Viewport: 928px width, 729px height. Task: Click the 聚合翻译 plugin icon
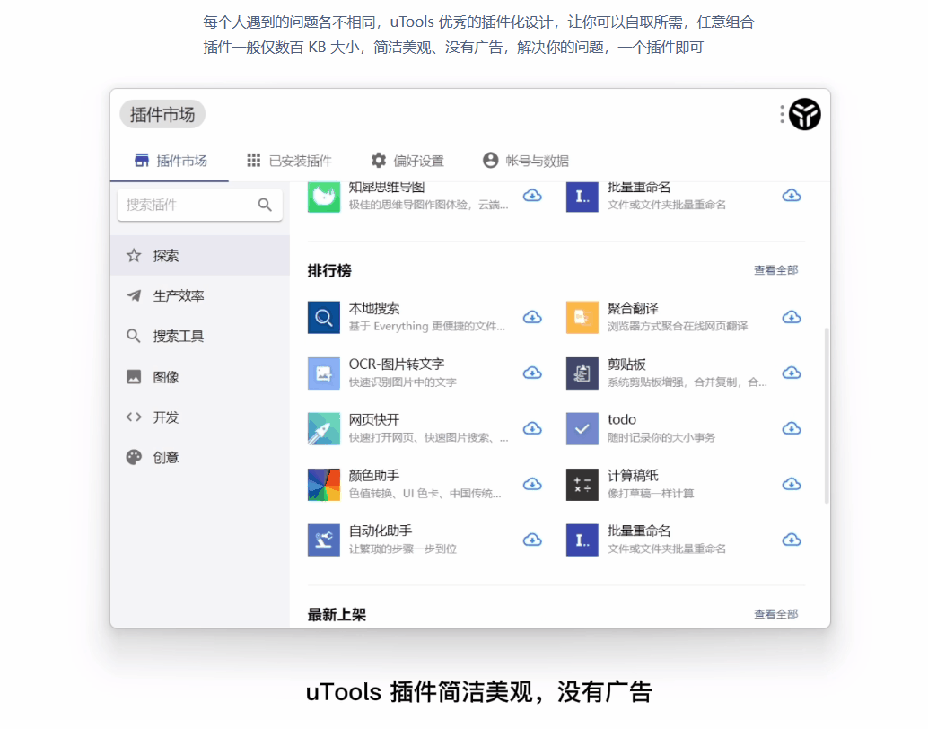(x=582, y=318)
